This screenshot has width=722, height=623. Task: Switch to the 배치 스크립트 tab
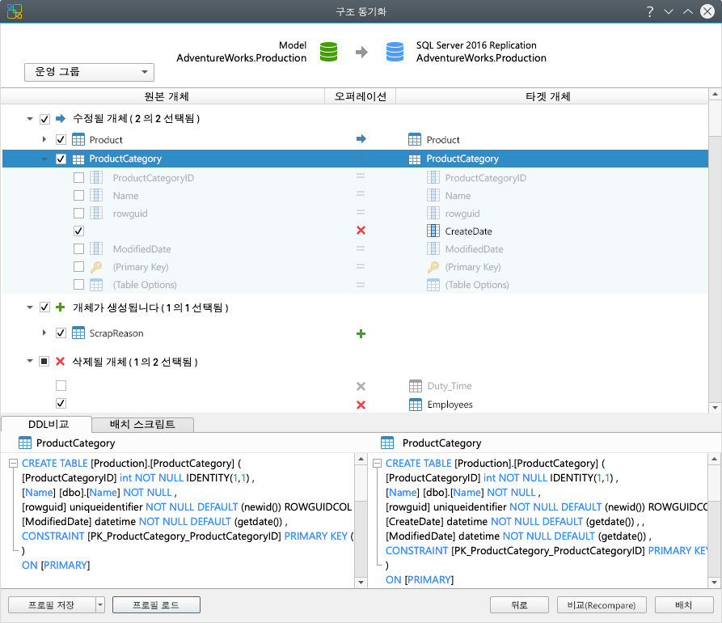pos(143,425)
